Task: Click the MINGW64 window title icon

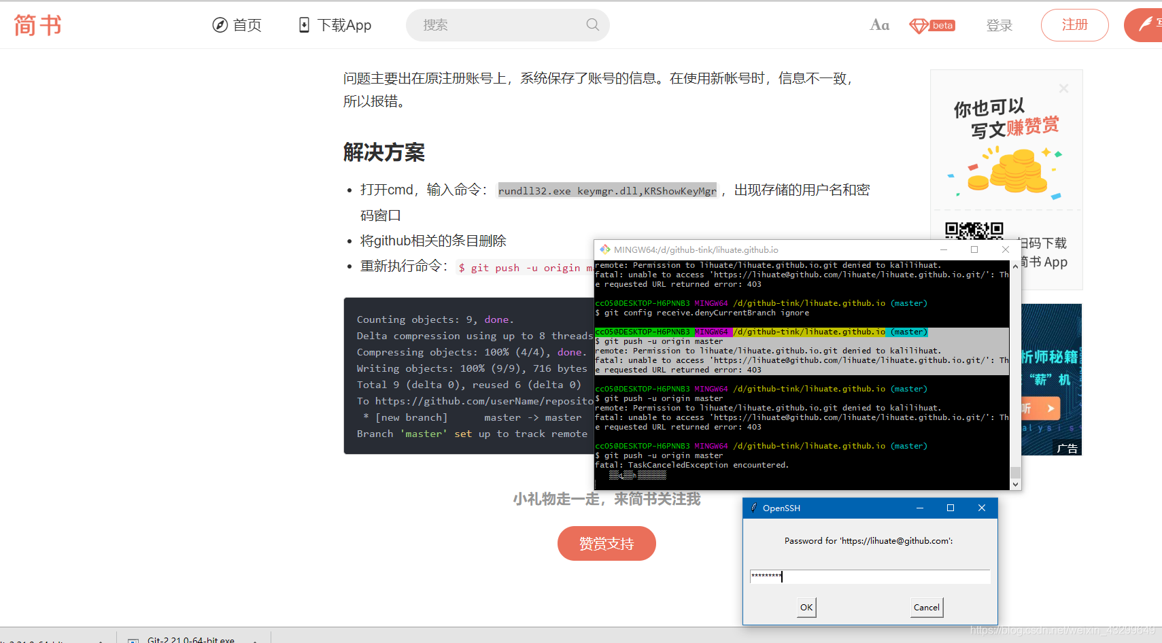Action: coord(604,249)
